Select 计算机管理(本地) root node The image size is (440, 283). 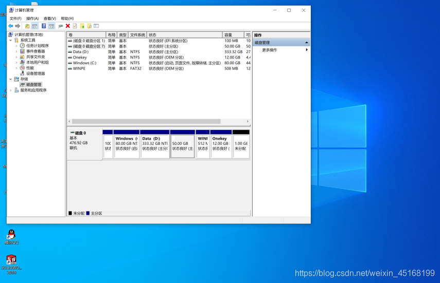pos(29,34)
